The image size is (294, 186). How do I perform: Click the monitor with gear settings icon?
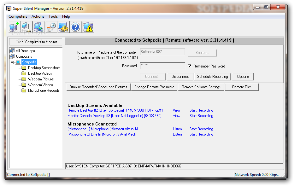point(63,27)
